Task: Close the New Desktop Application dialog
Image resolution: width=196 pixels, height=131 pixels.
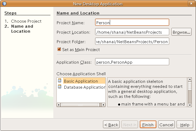Action: (191, 3)
